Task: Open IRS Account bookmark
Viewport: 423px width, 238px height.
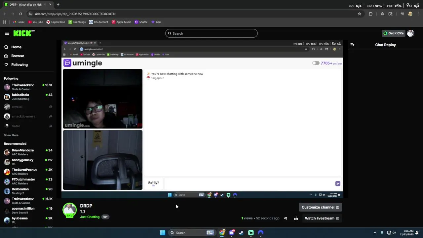Action: tap(98, 22)
